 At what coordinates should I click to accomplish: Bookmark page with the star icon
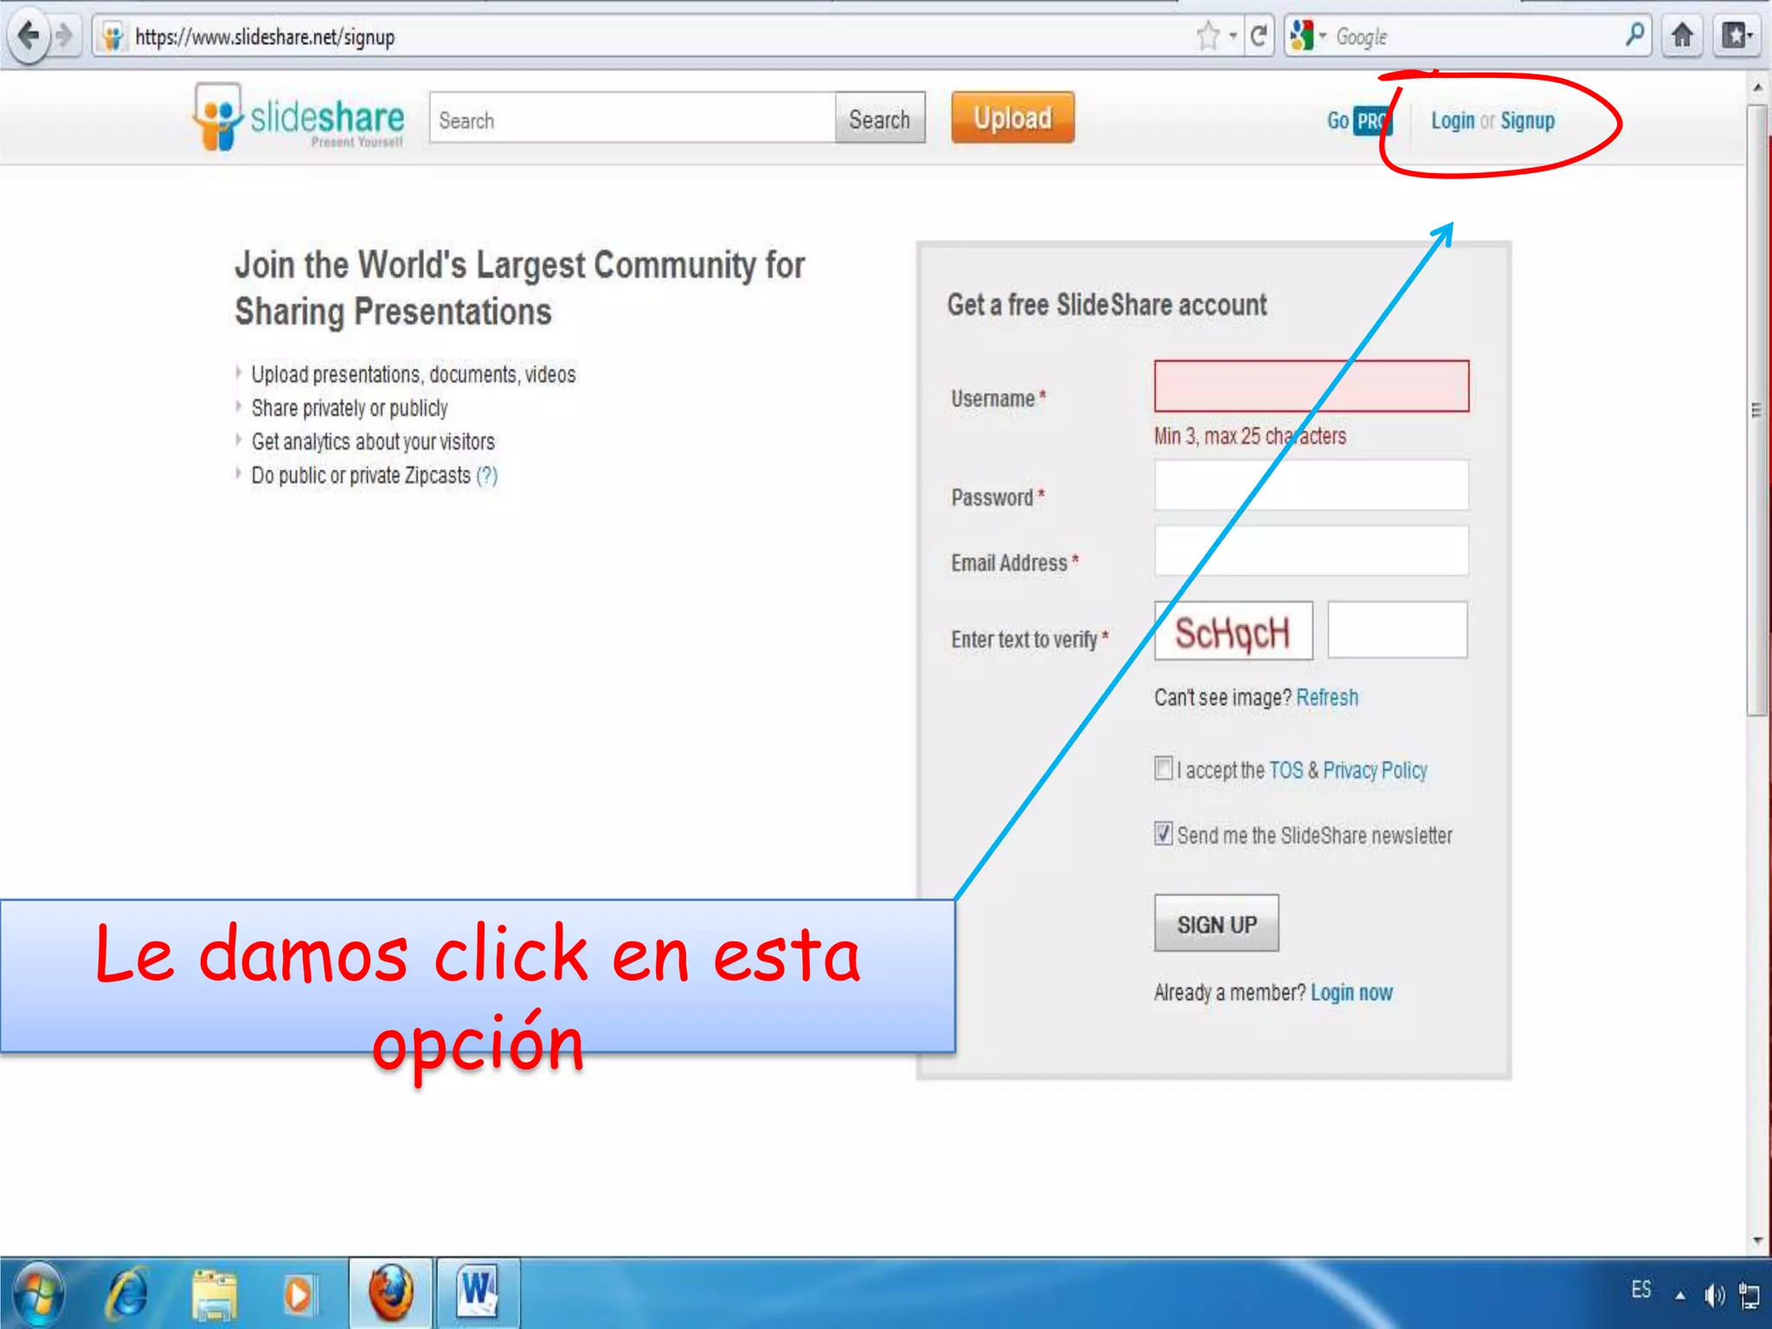(1209, 36)
